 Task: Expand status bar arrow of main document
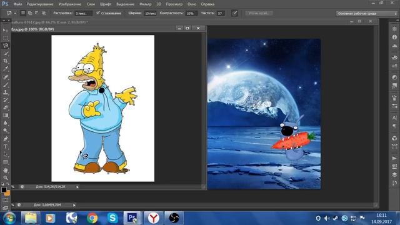[74, 205]
